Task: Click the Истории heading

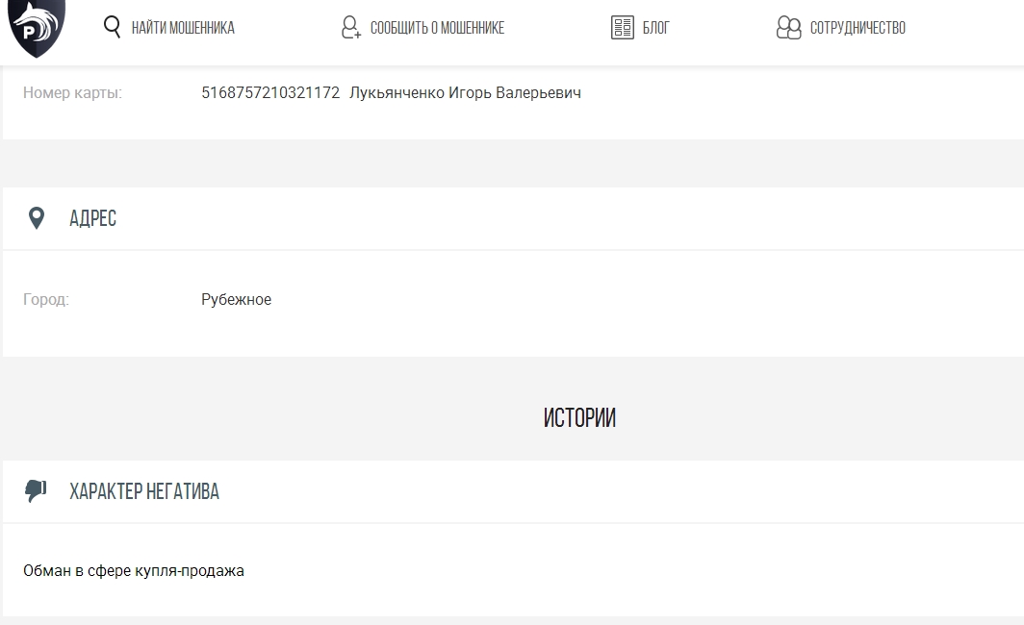Action: tap(579, 418)
